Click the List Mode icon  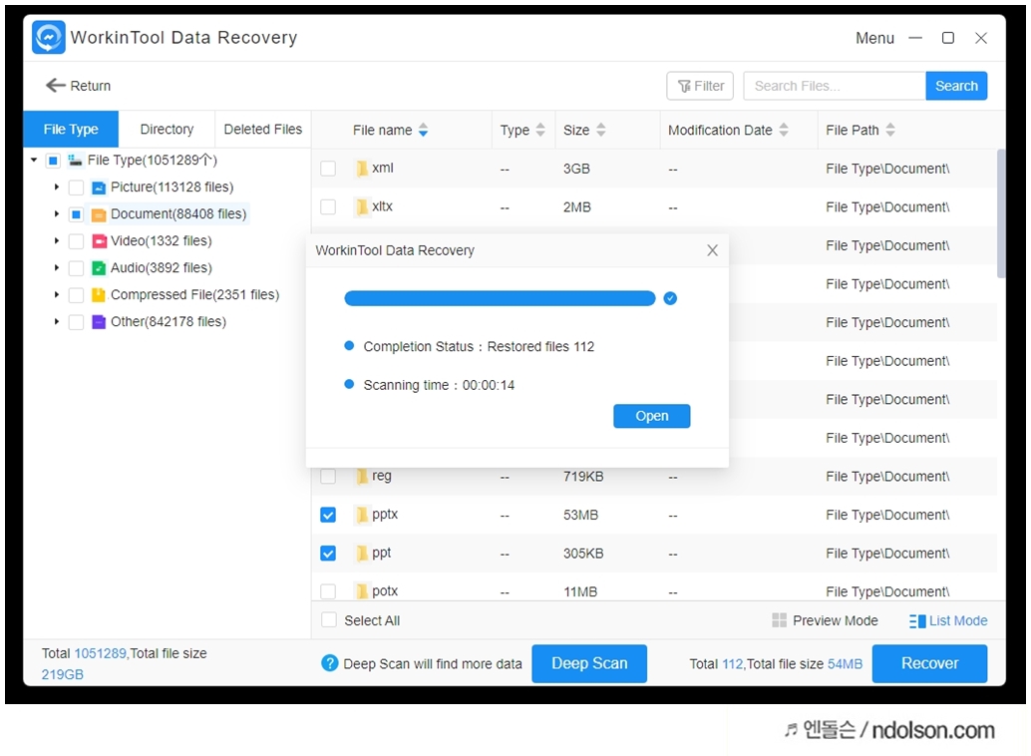917,621
